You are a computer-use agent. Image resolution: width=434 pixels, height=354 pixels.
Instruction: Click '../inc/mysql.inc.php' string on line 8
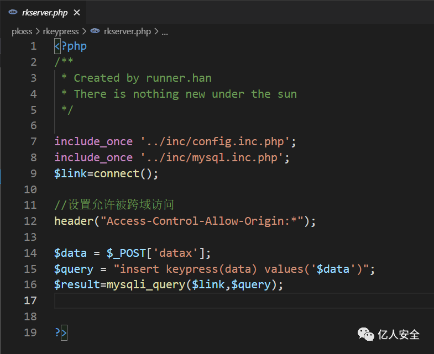tap(212, 157)
